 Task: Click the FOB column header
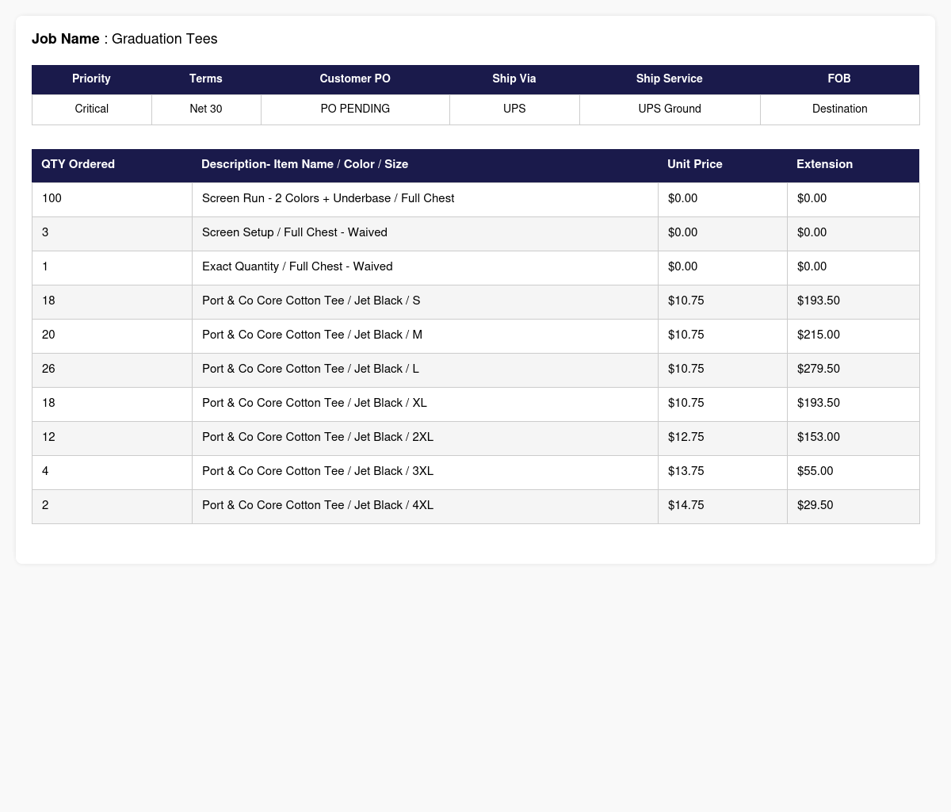pos(839,79)
